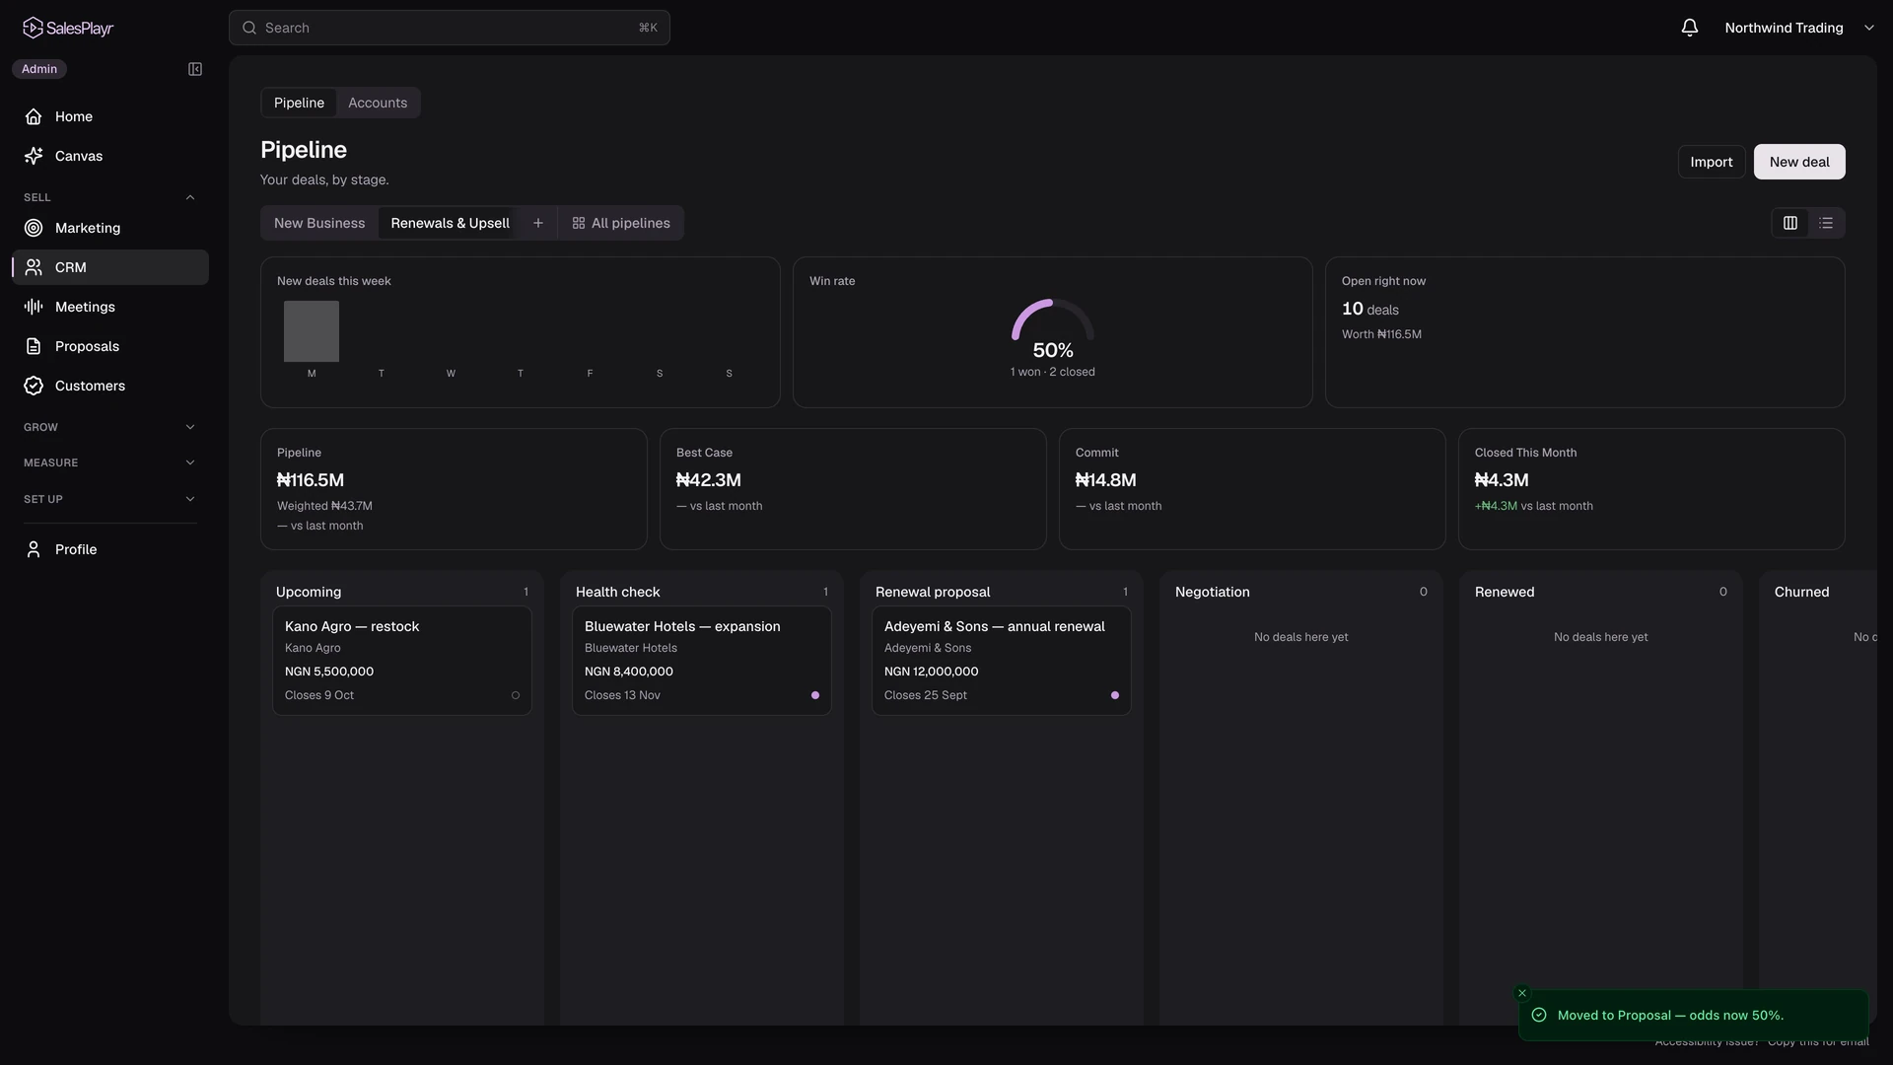Expand the MEASURE section

point(190,462)
